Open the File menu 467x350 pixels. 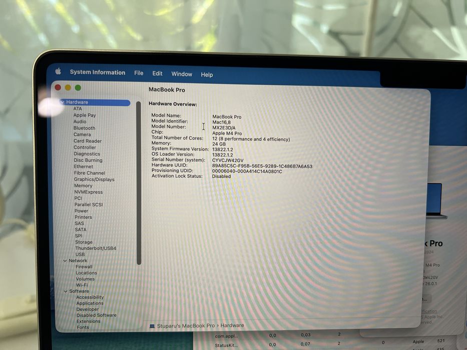tap(139, 73)
